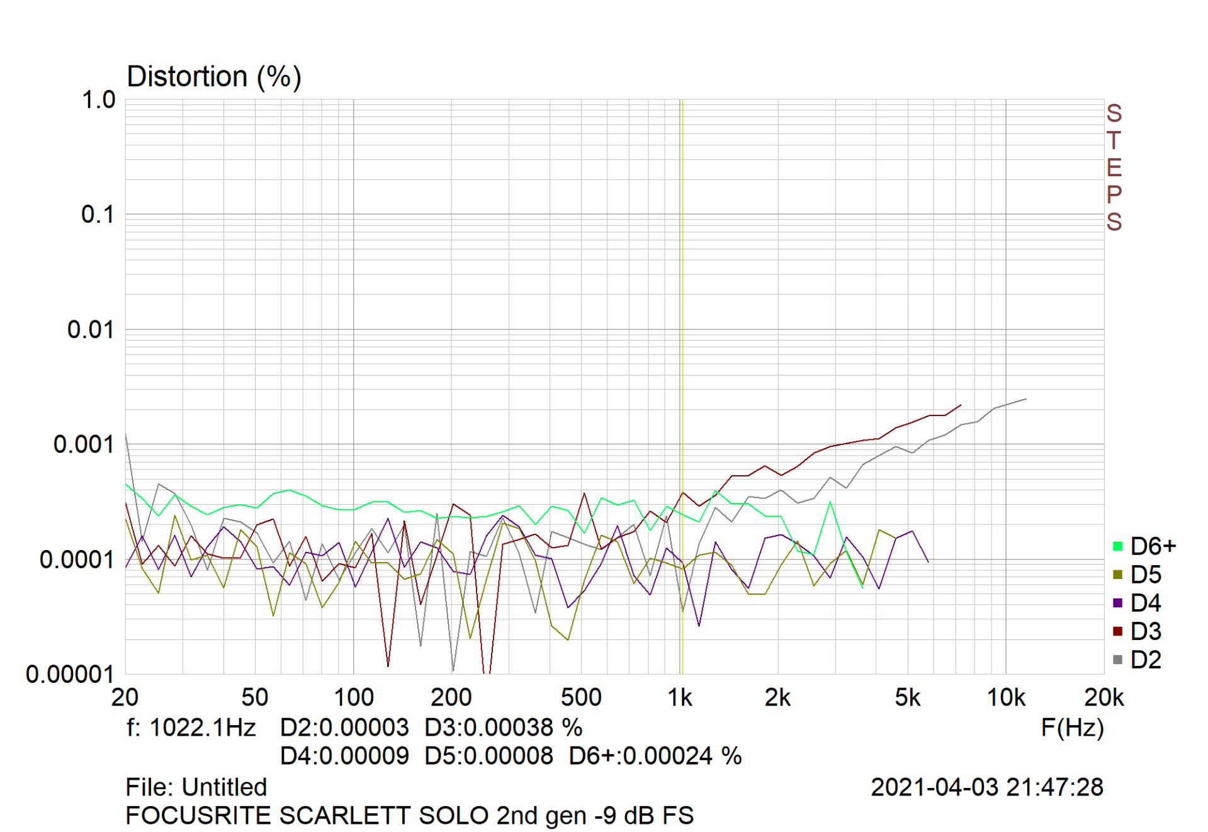This screenshot has height=832, width=1208.
Task: Click the "f: 1022.1Hz" cursor frequency readout
Action: point(191,728)
